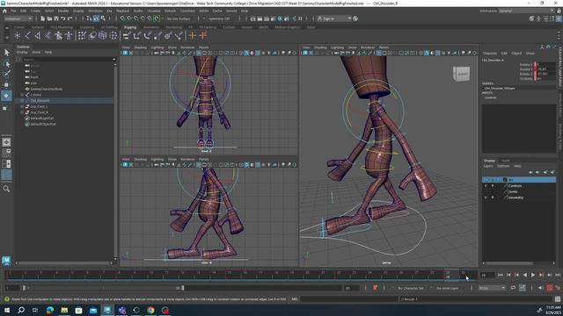Activate the Rotate tool in toolbox
The height and width of the screenshot is (316, 563).
pyautogui.click(x=6, y=96)
